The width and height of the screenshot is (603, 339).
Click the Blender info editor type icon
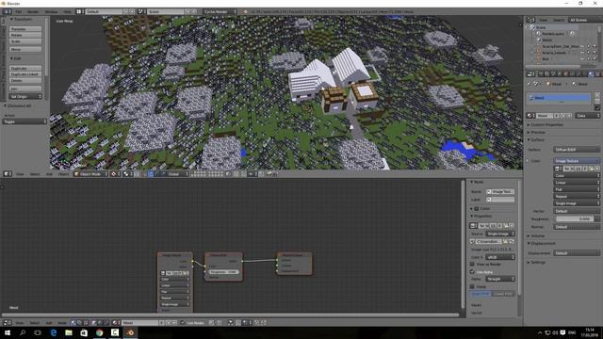8,12
